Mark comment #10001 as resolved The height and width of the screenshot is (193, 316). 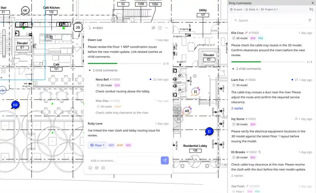click(x=160, y=28)
